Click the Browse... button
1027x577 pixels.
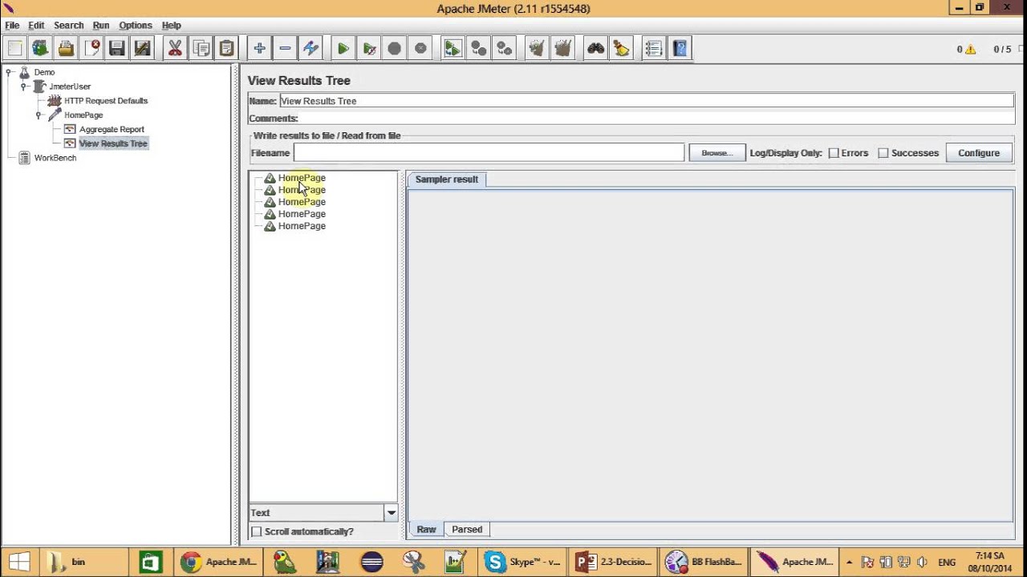pos(716,153)
